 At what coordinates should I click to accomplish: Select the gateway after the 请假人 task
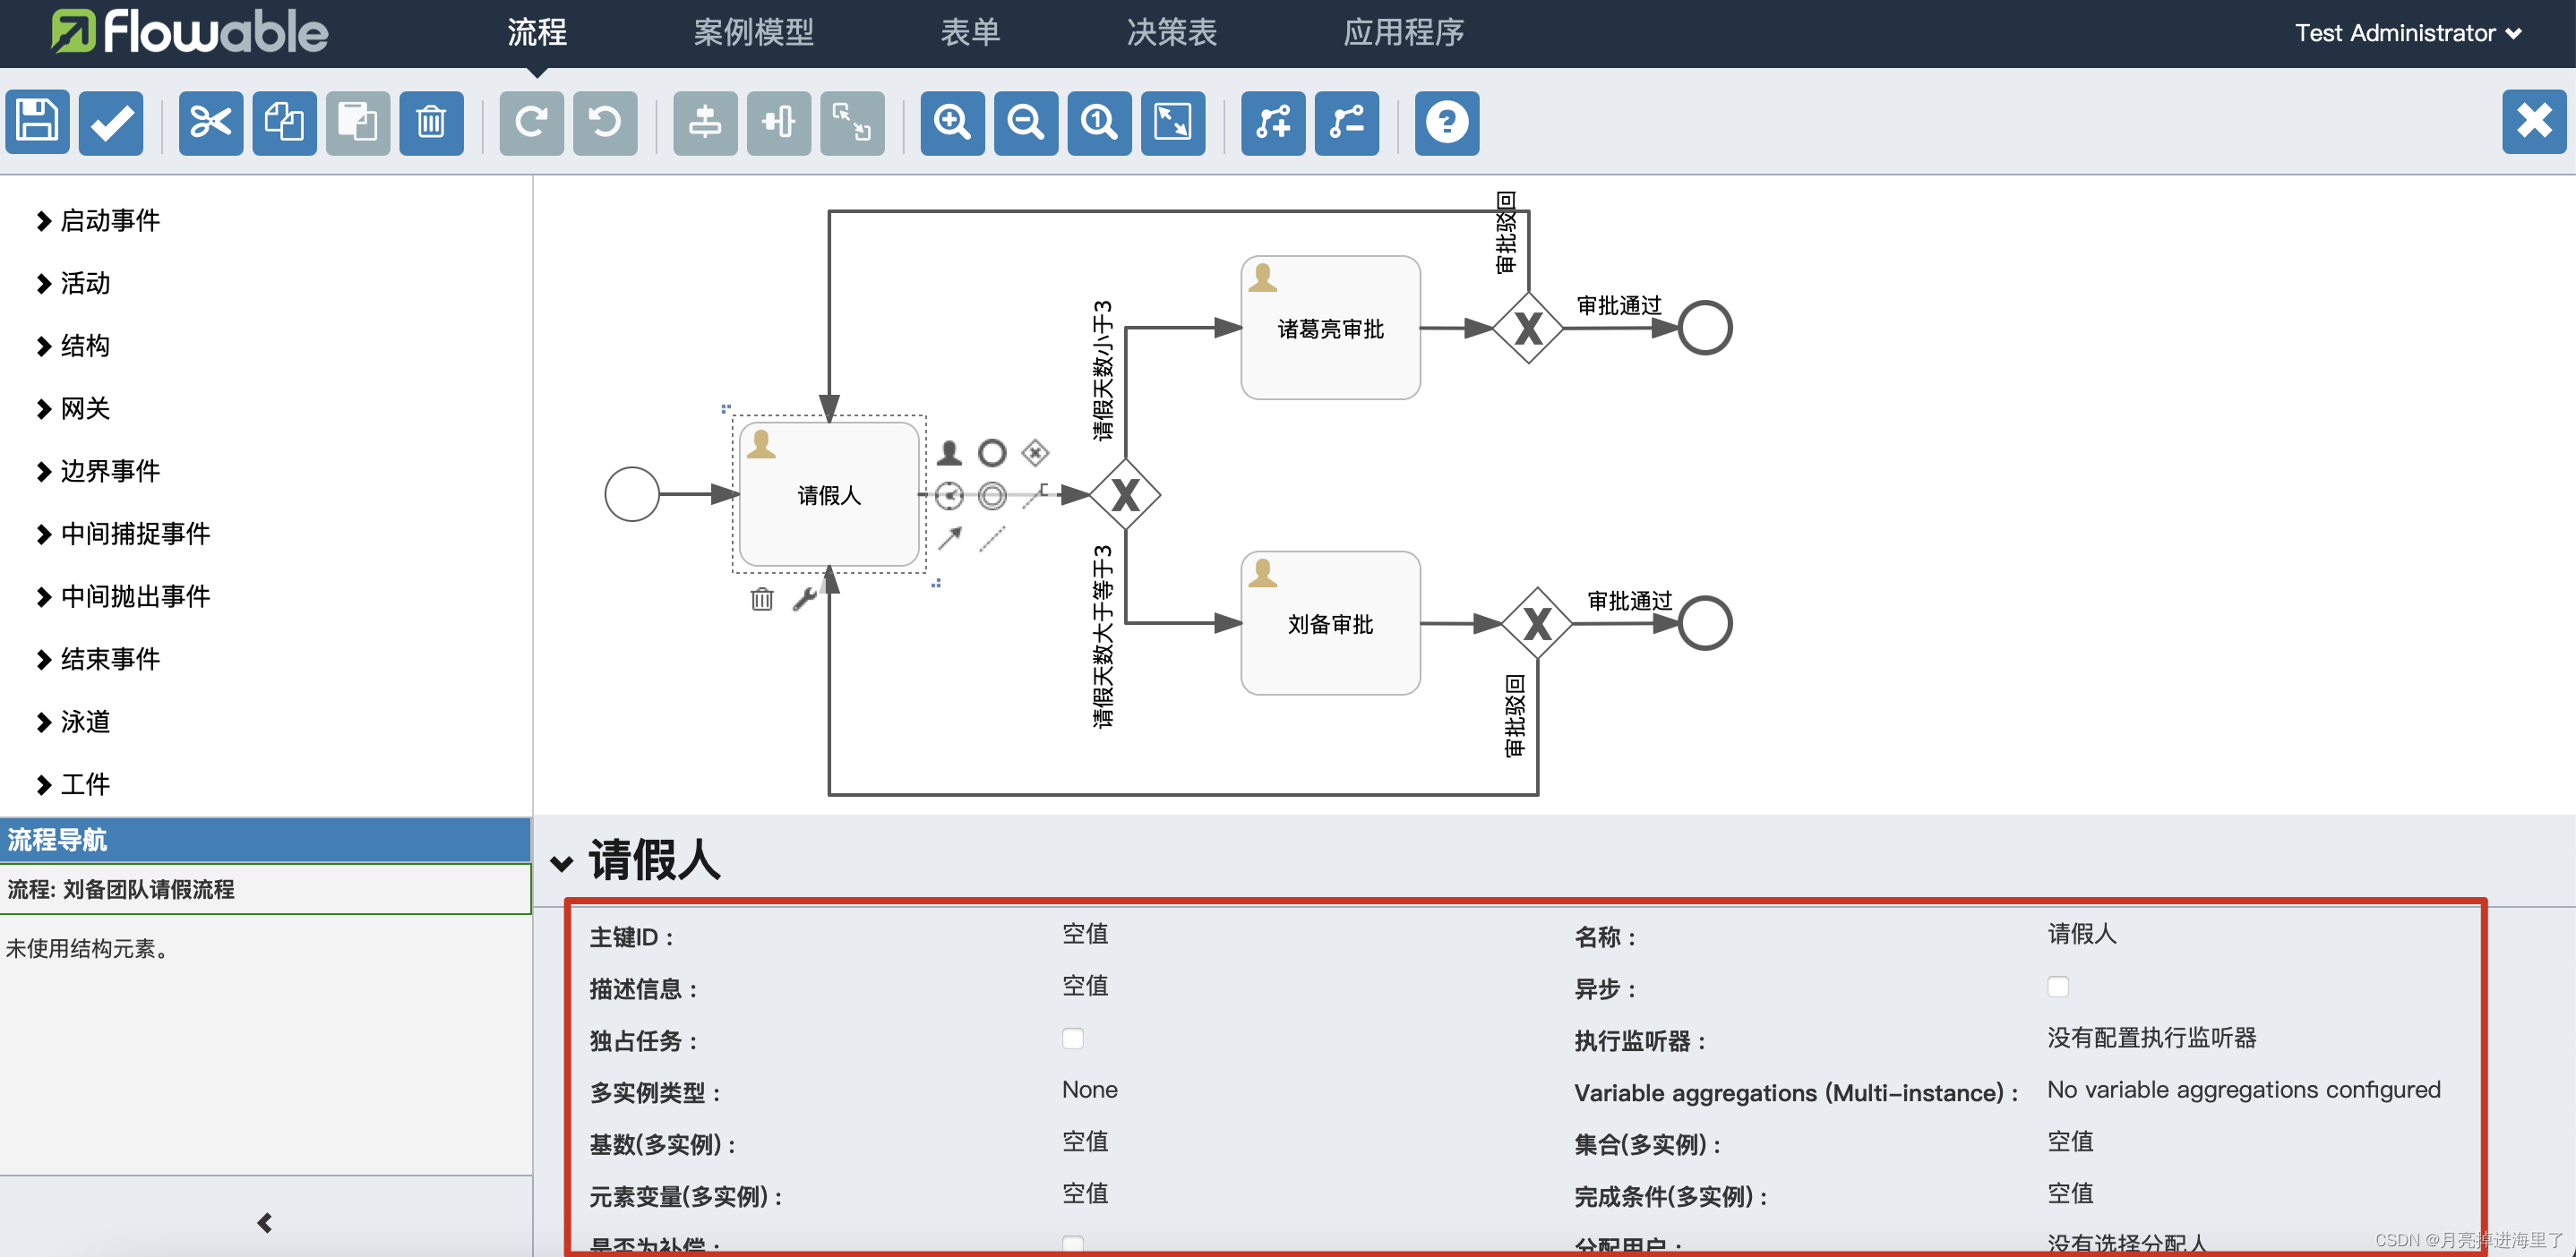[1125, 494]
